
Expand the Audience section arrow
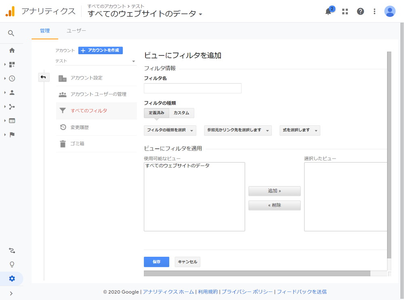pyautogui.click(x=4, y=93)
